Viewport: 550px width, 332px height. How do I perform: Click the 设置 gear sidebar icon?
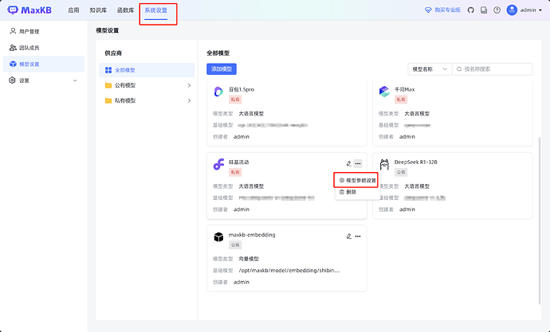[x=12, y=80]
